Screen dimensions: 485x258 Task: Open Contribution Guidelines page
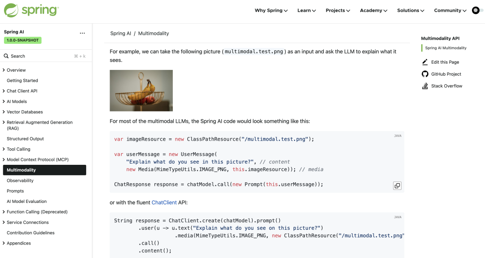[x=31, y=233]
